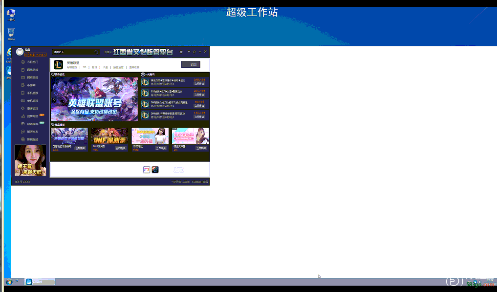The image size is (497, 292).
Task: Click the thumbs-up icon with HOT badge
Action: [x=23, y=117]
